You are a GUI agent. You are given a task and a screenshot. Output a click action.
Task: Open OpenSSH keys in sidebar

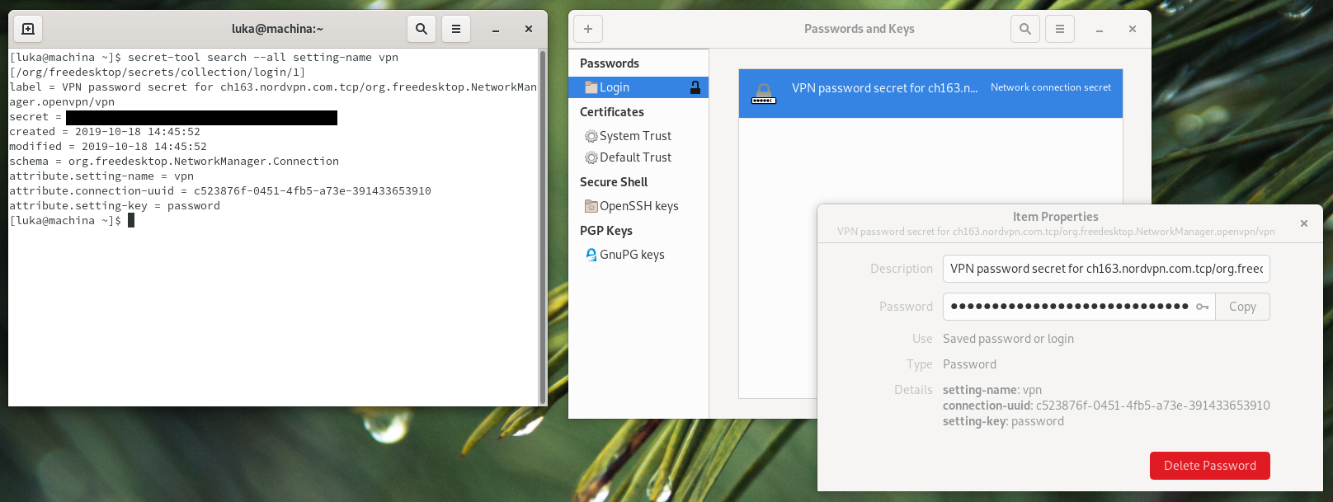(x=638, y=206)
